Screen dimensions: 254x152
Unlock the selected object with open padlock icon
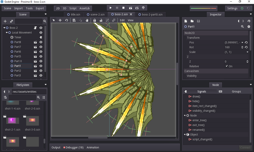(101, 20)
